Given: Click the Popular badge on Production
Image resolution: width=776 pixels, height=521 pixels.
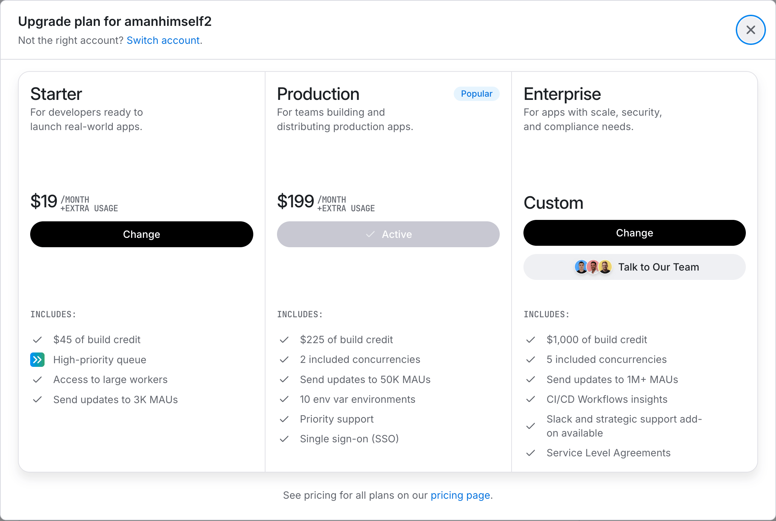Looking at the screenshot, I should [x=476, y=94].
